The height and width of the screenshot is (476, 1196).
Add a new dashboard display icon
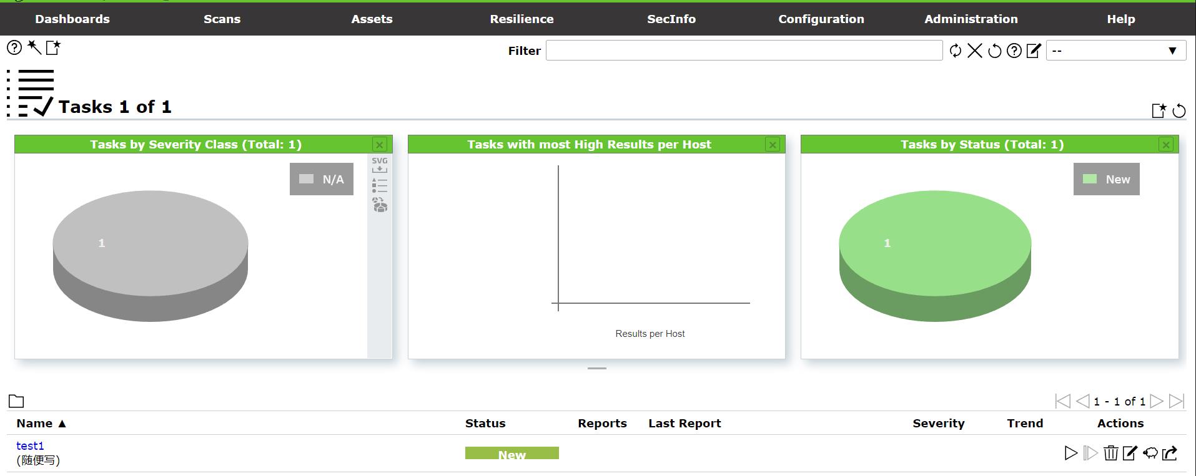1159,110
